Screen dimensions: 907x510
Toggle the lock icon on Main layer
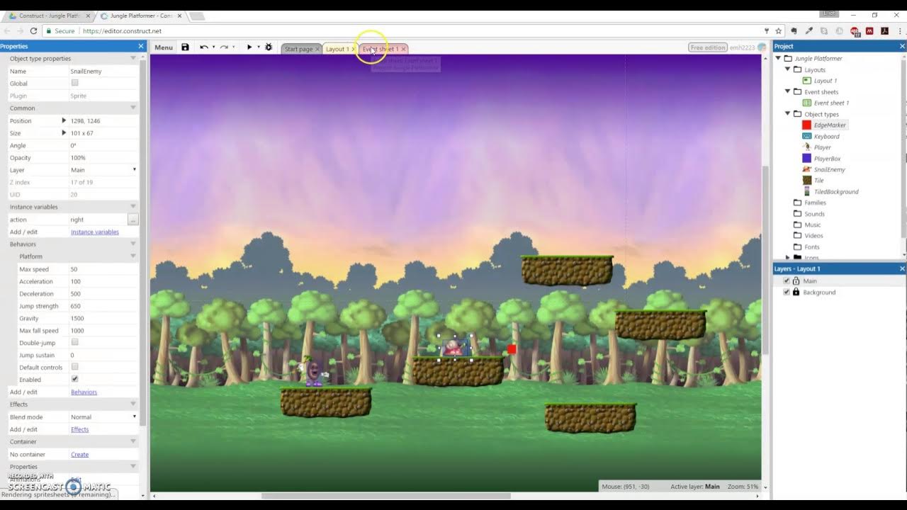coord(796,281)
